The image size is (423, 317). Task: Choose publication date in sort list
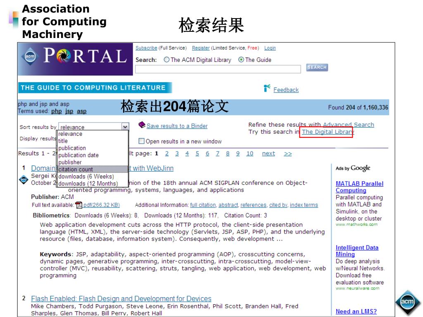pos(93,155)
